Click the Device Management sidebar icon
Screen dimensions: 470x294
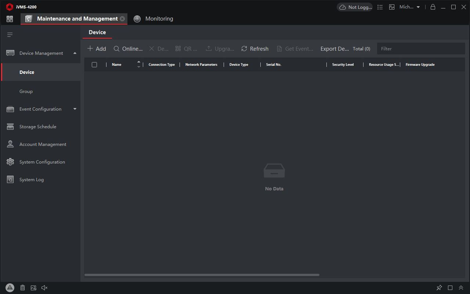10,53
